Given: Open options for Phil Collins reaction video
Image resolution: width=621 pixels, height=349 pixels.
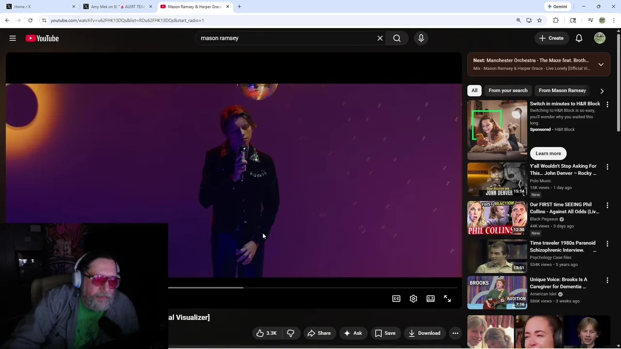Looking at the screenshot, I should (x=607, y=206).
